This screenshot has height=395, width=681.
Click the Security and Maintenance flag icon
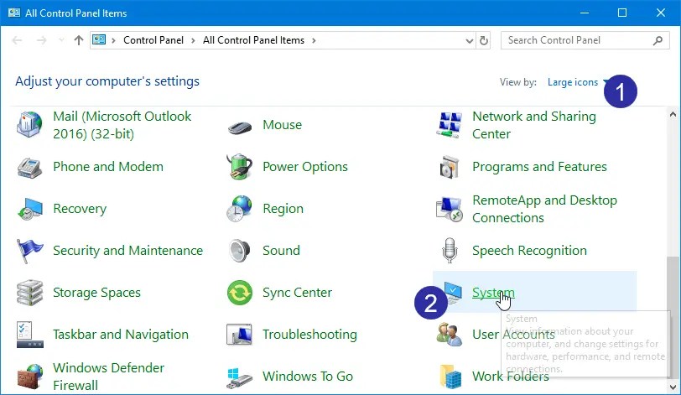point(30,251)
